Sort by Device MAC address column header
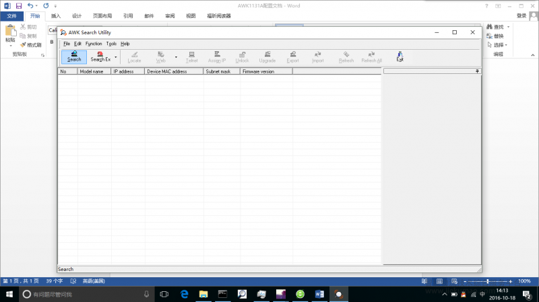 click(174, 71)
